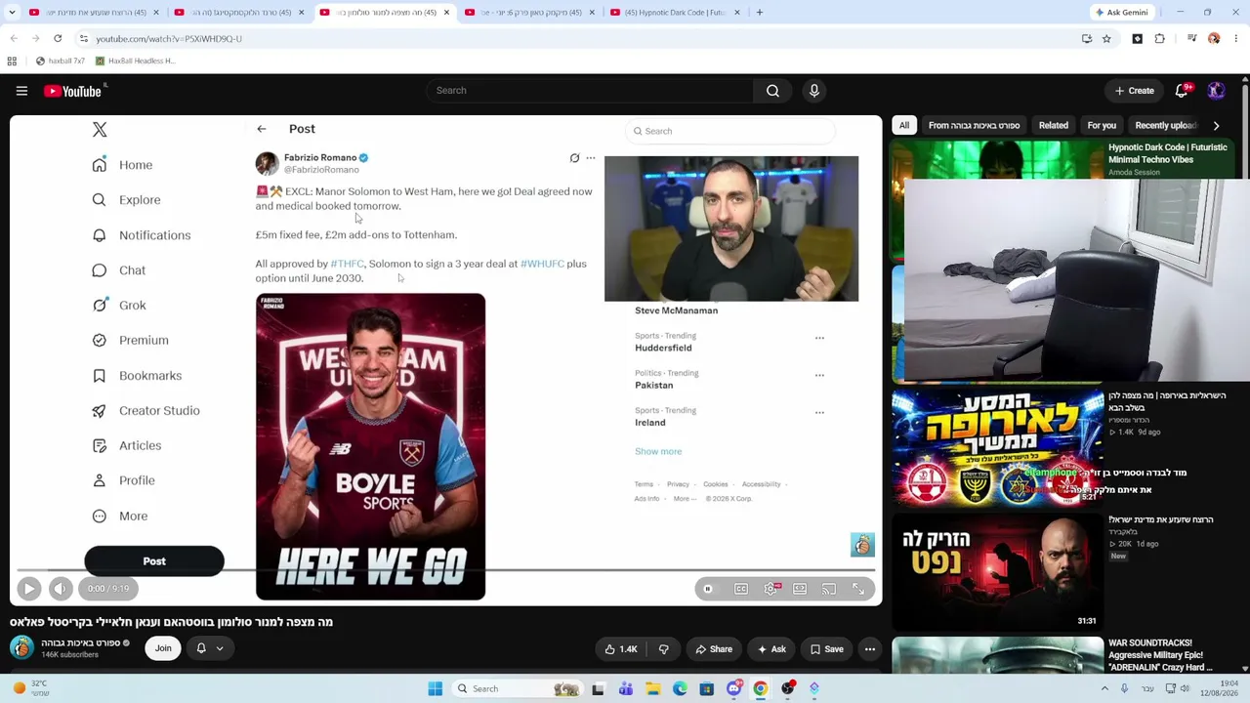Open the media controls icon in Chrome toolbar
Image resolution: width=1250 pixels, height=703 pixels.
click(x=1191, y=39)
